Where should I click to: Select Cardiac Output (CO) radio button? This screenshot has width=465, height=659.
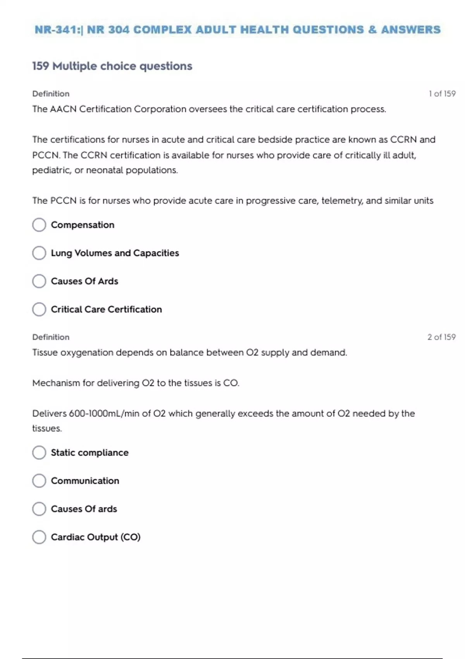tap(39, 537)
